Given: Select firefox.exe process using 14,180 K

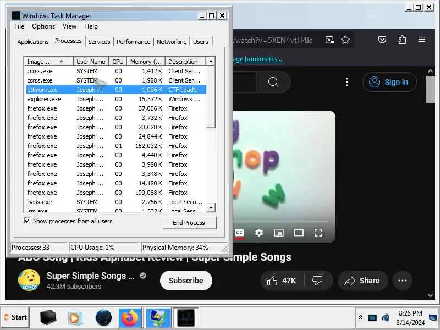Looking at the screenshot, I should coord(116,183).
